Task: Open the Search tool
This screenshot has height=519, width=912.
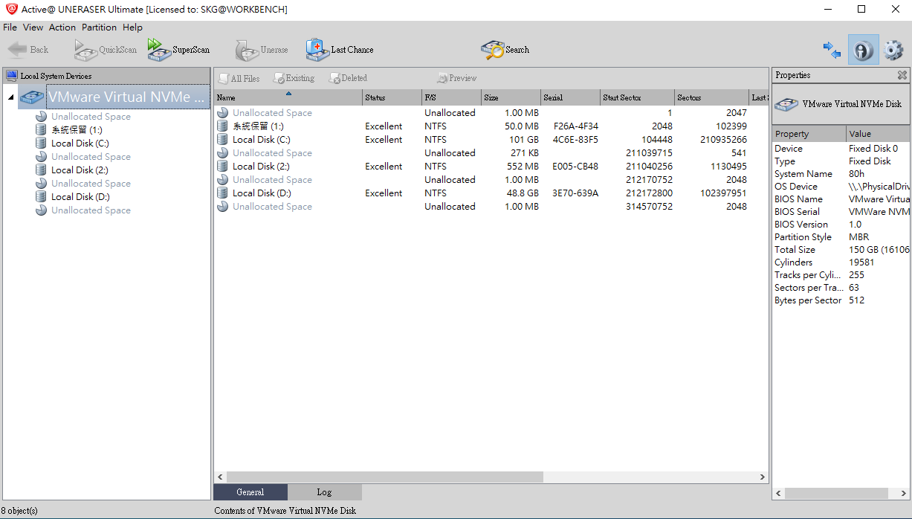Action: tap(505, 50)
